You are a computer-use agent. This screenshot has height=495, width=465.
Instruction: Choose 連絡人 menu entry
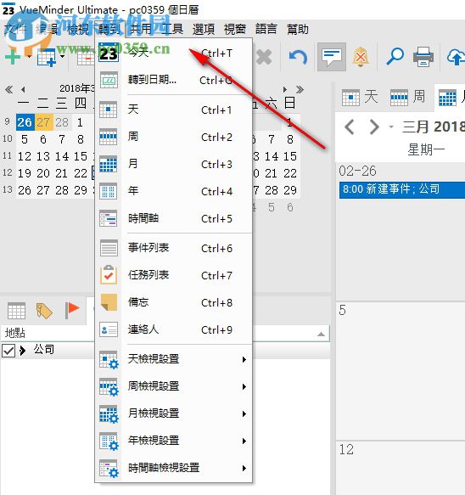(174, 329)
